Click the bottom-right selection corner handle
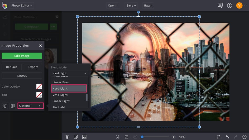This screenshot has height=140, width=249. coord(199,127)
